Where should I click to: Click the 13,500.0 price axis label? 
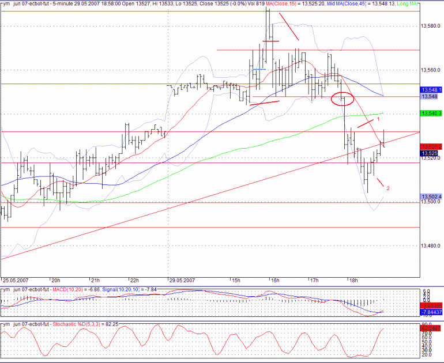[x=430, y=202]
